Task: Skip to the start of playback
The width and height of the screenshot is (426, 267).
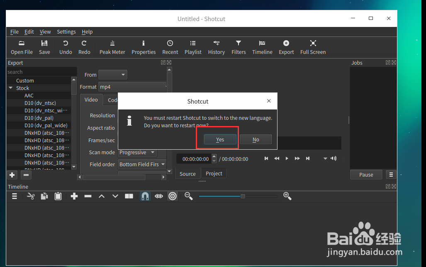Action: coord(266,158)
